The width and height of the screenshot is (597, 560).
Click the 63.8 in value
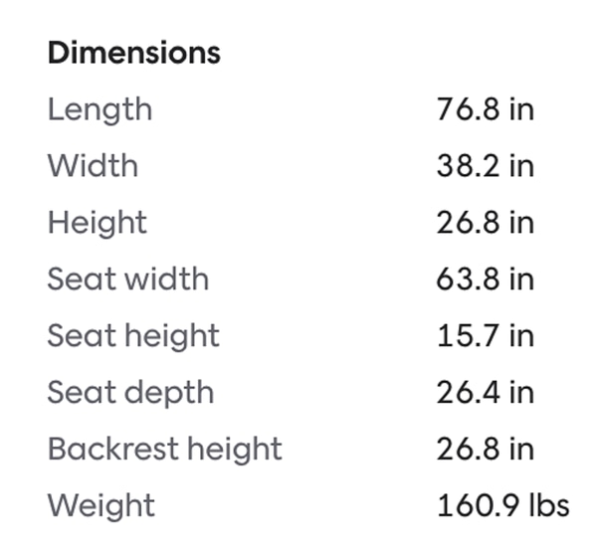pos(485,280)
